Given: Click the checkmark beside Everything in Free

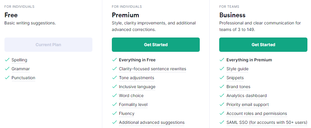Looking at the screenshot, I should point(115,60).
